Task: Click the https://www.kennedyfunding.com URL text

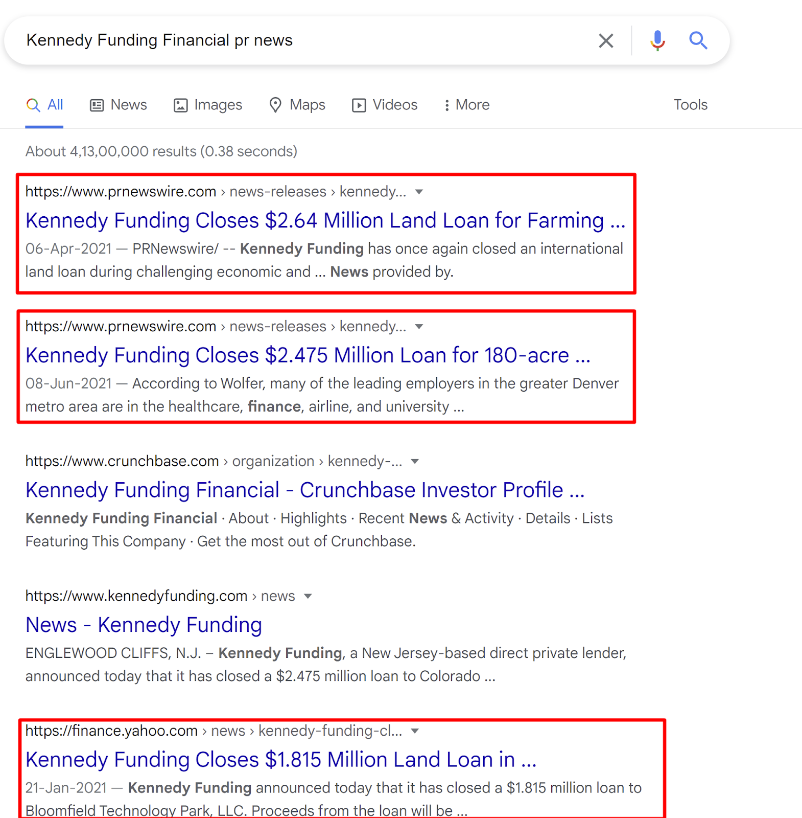Action: [x=136, y=596]
